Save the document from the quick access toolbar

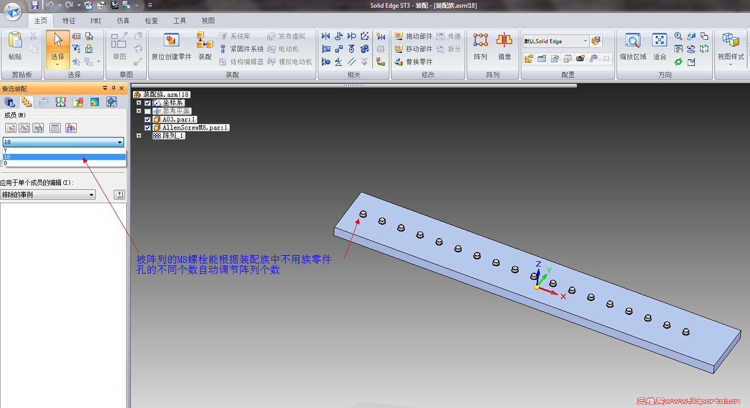click(x=35, y=5)
